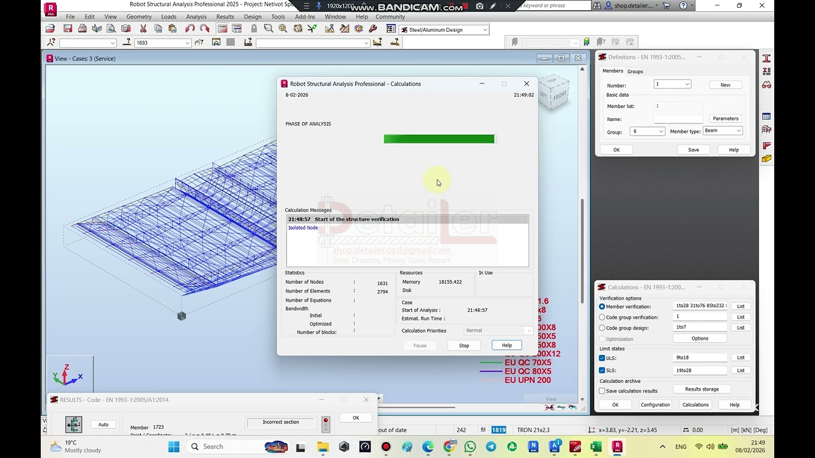Expand the Group dropdown showing 6
This screenshot has height=458, width=815.
661,132
